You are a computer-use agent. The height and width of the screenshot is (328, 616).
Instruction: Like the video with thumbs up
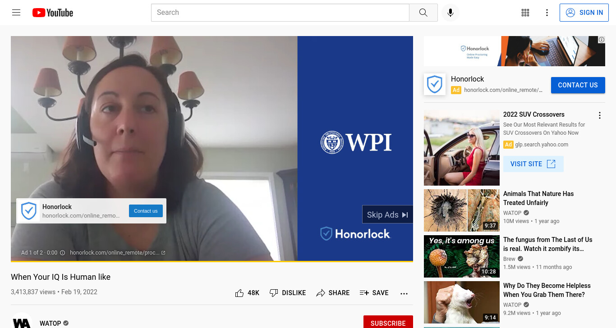(247, 293)
